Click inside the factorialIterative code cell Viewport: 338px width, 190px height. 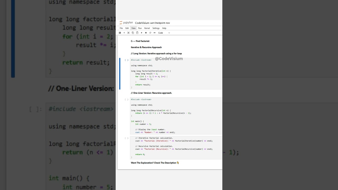click(x=176, y=74)
